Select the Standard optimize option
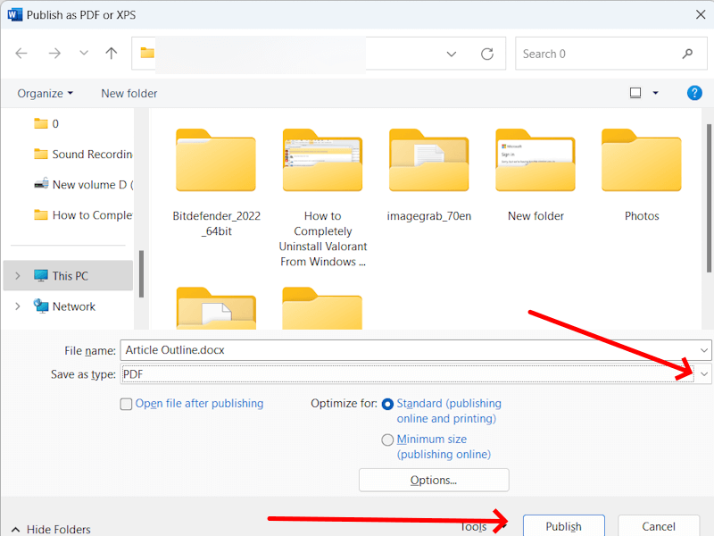 pos(387,403)
